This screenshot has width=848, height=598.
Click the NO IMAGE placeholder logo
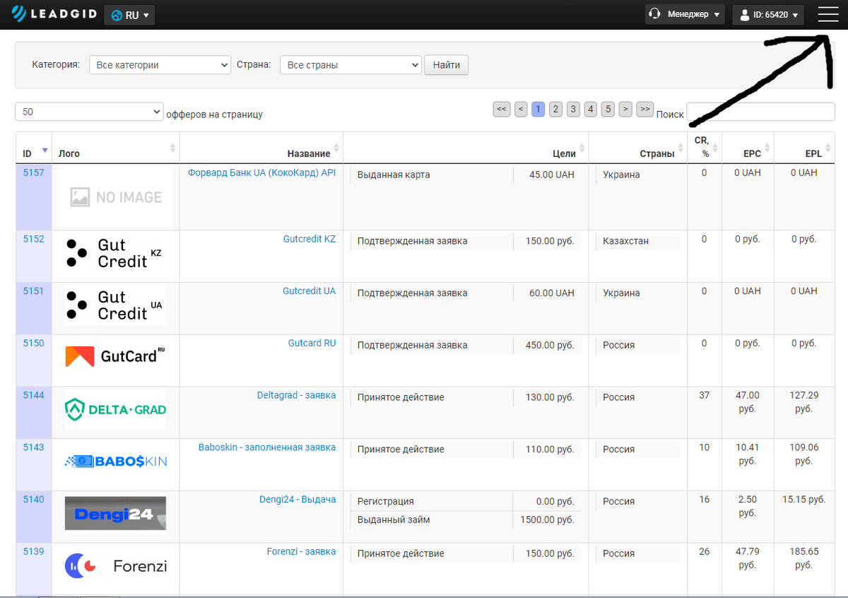pyautogui.click(x=116, y=197)
